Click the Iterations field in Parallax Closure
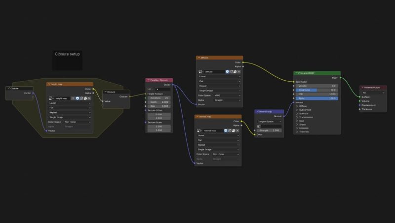This screenshot has width=395, height=223. point(159,97)
